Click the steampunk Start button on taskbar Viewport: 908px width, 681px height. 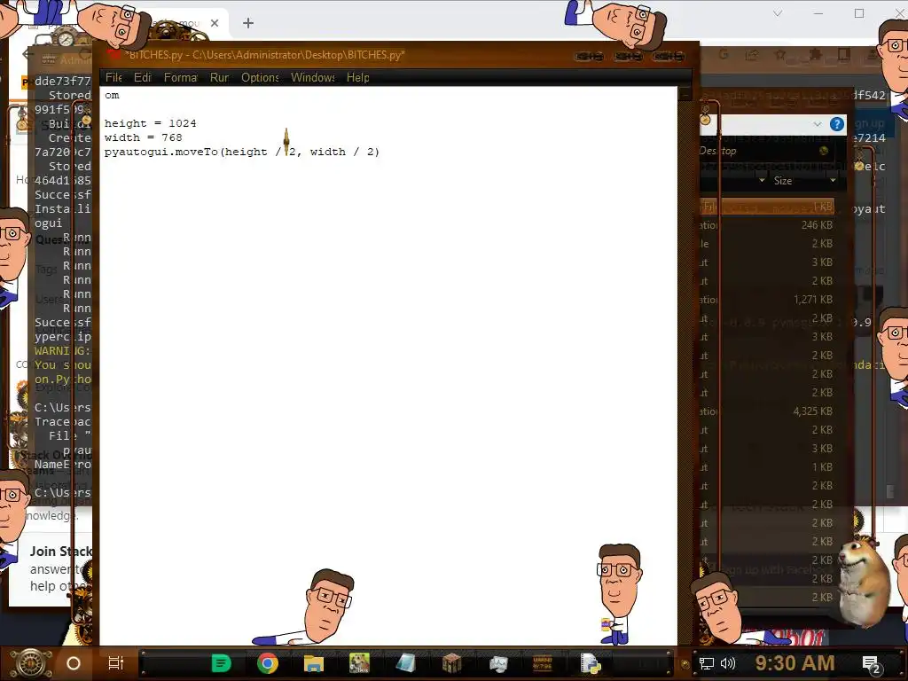(x=31, y=663)
